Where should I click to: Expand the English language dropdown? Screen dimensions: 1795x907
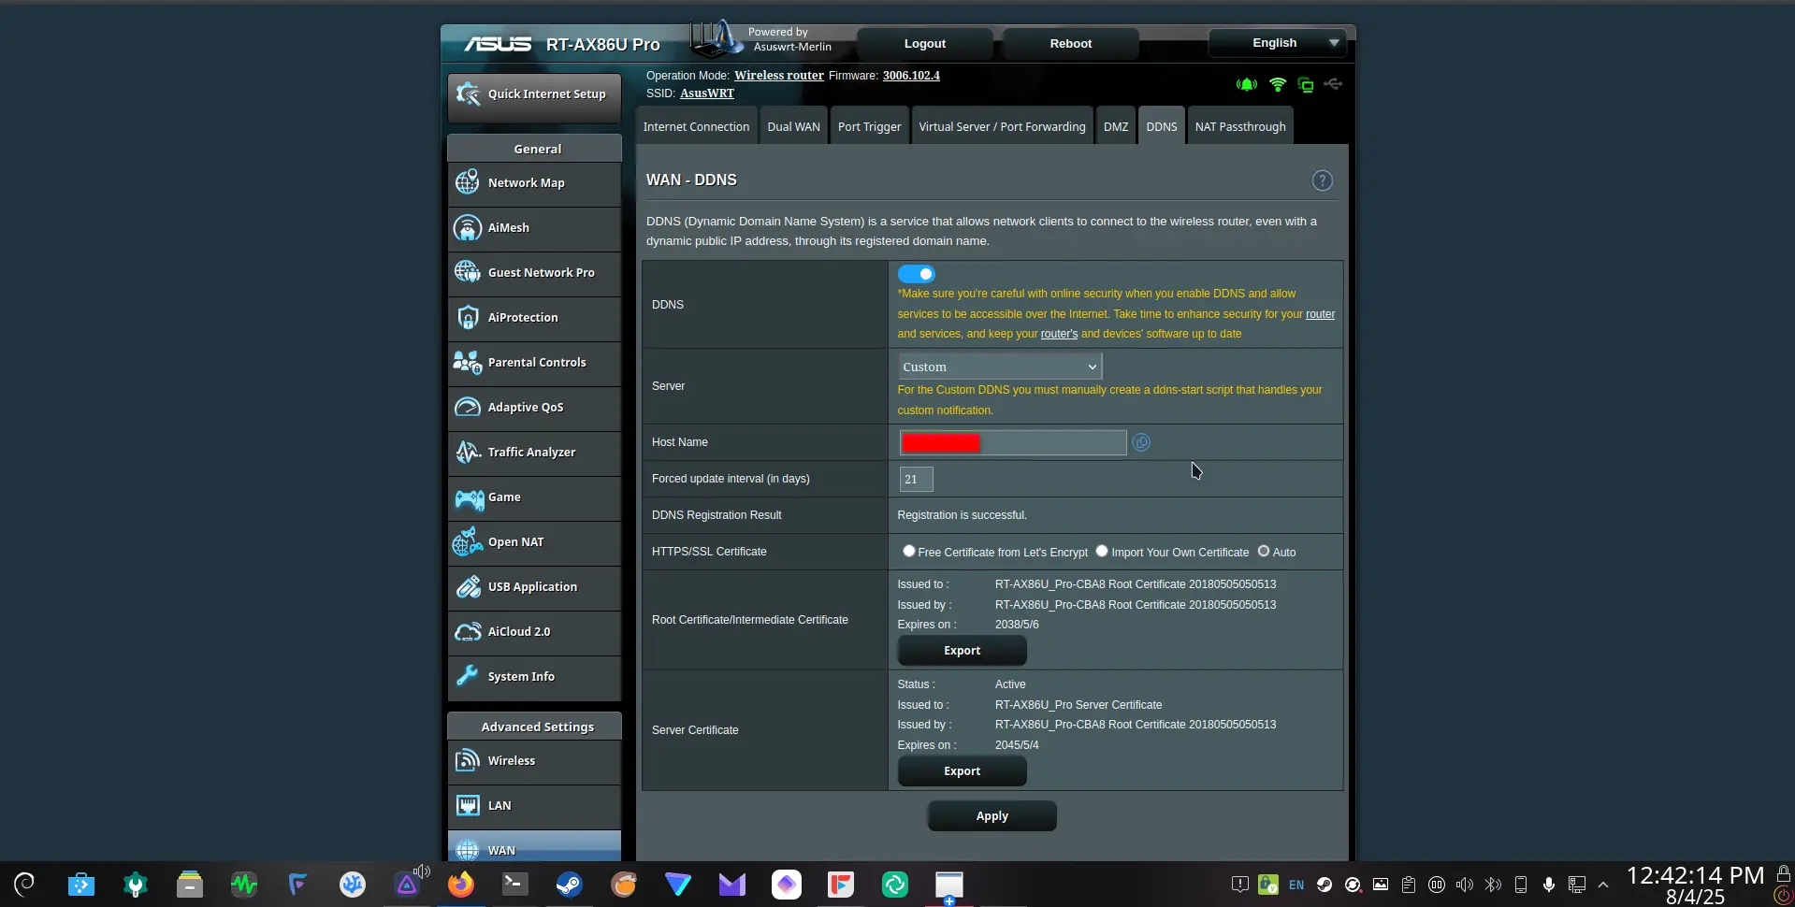click(1275, 43)
